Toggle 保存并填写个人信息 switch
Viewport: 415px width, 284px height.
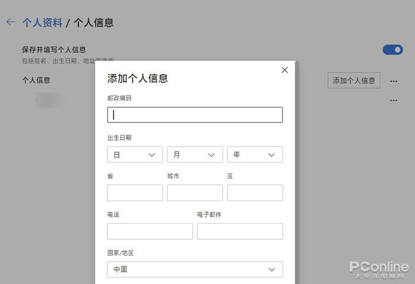(392, 50)
